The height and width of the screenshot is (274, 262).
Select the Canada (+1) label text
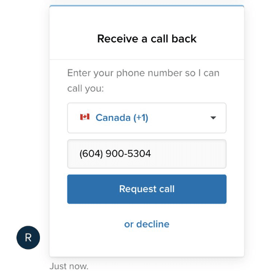(x=122, y=118)
